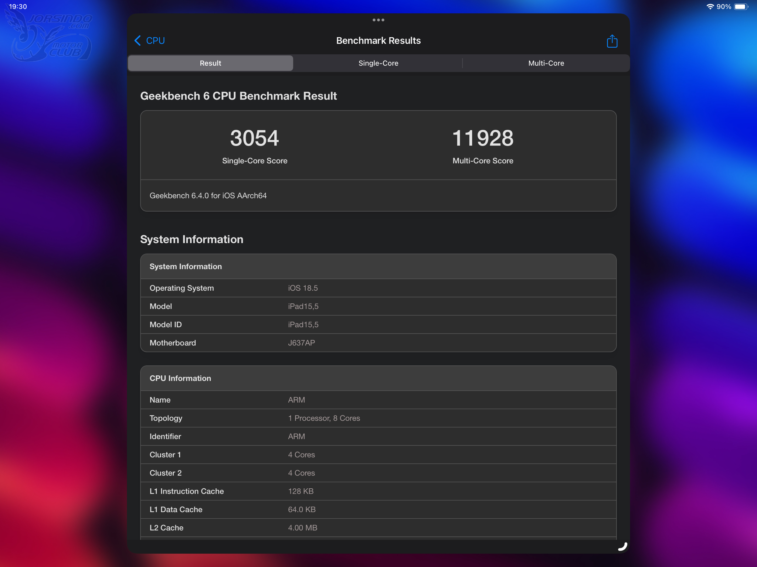The image size is (757, 567).
Task: Tap the 1 Processor, 8 Cores value
Action: coord(324,418)
